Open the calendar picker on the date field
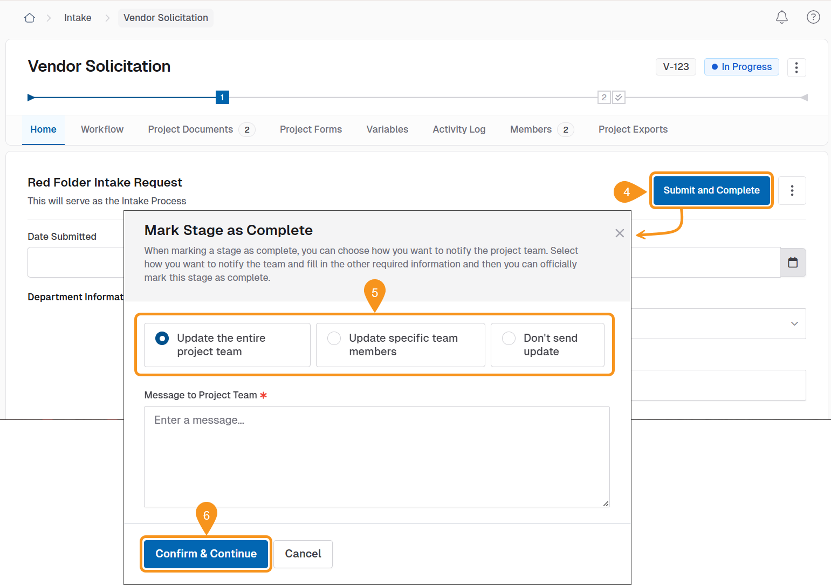The image size is (831, 586). coord(793,262)
